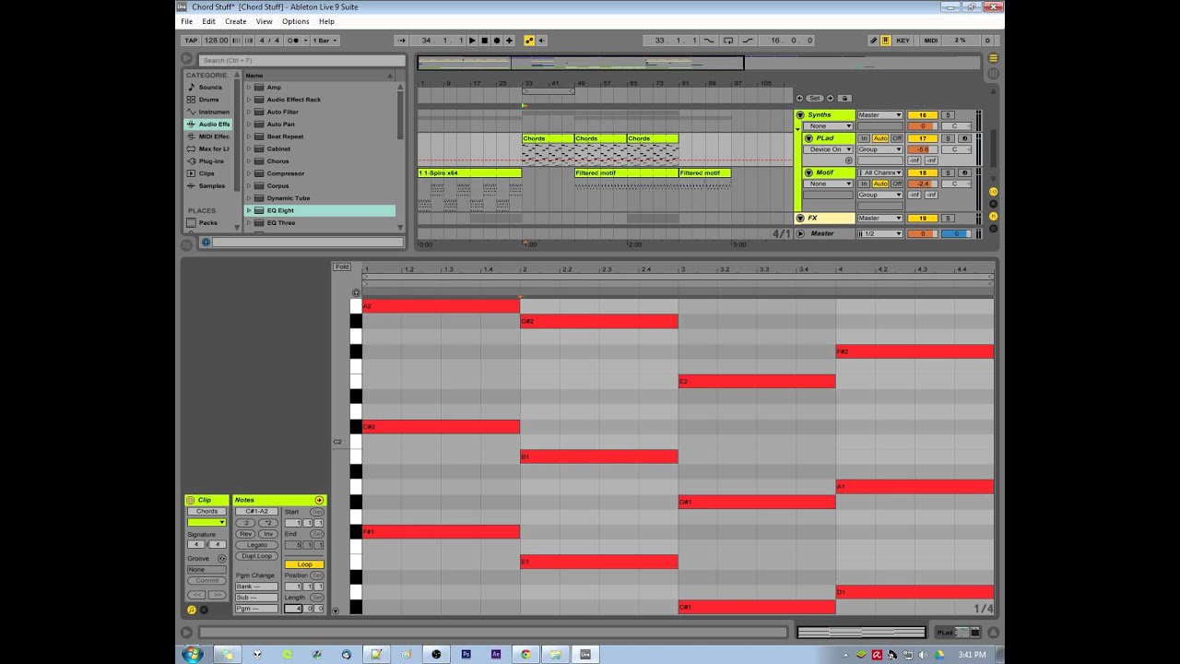
Task: Expand the EQ Eight device folder
Action: coord(249,210)
